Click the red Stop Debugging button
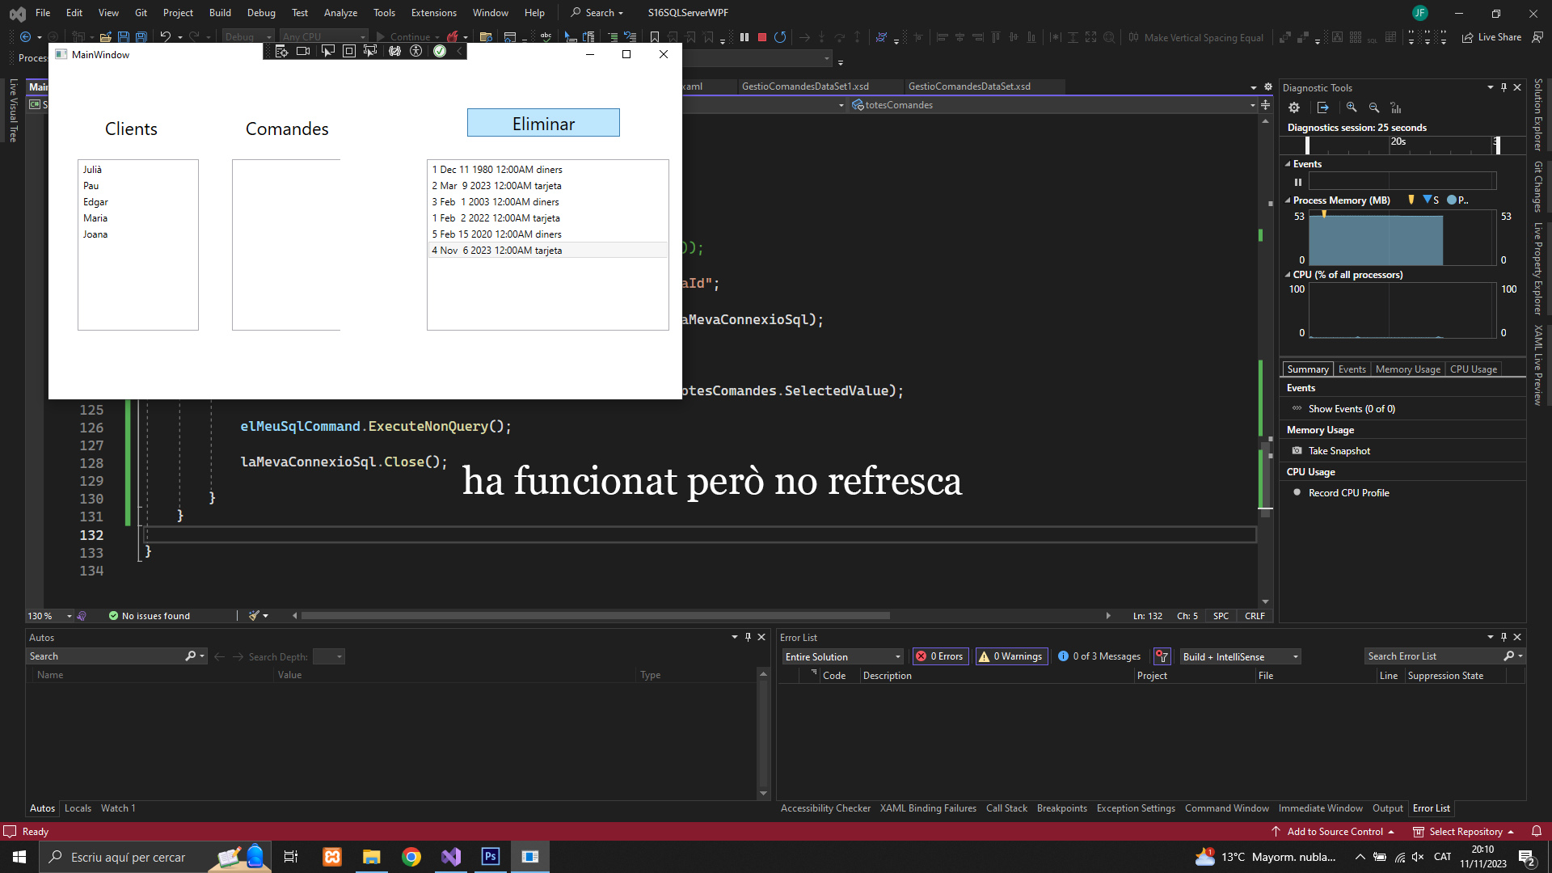 761,37
